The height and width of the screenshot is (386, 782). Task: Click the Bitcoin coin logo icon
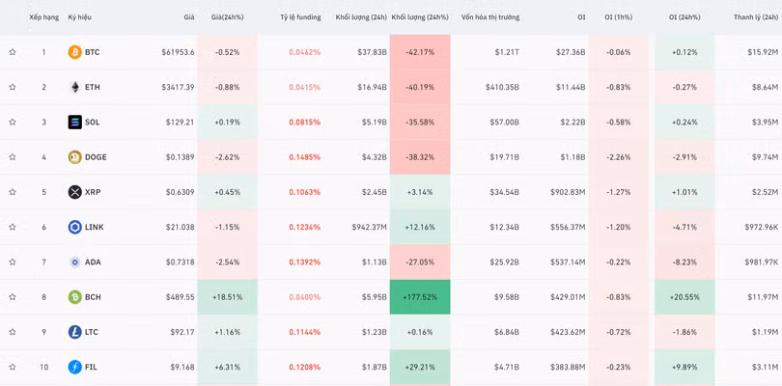75,52
